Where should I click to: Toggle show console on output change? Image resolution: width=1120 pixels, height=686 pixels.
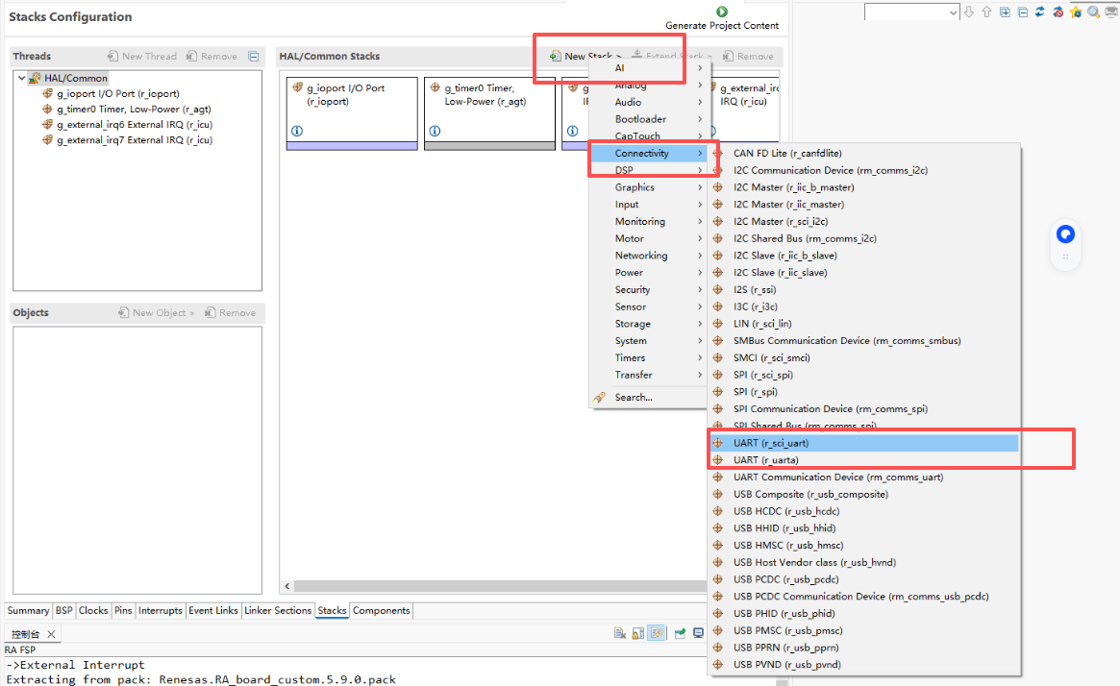click(658, 633)
